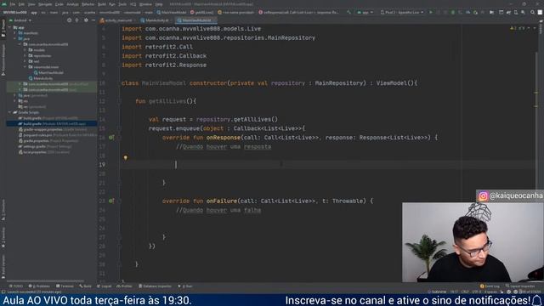Select MainViewModel file in project tree

click(48, 73)
